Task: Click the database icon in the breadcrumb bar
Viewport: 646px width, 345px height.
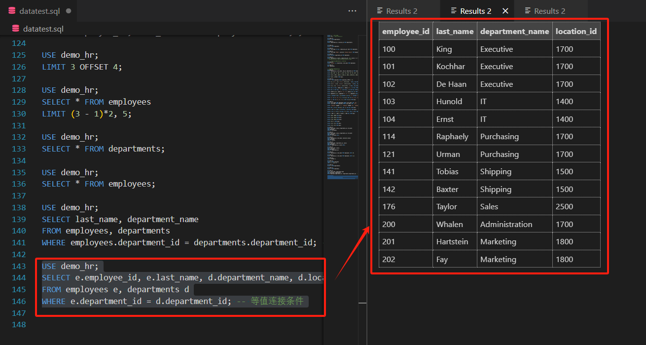Action: [16, 29]
